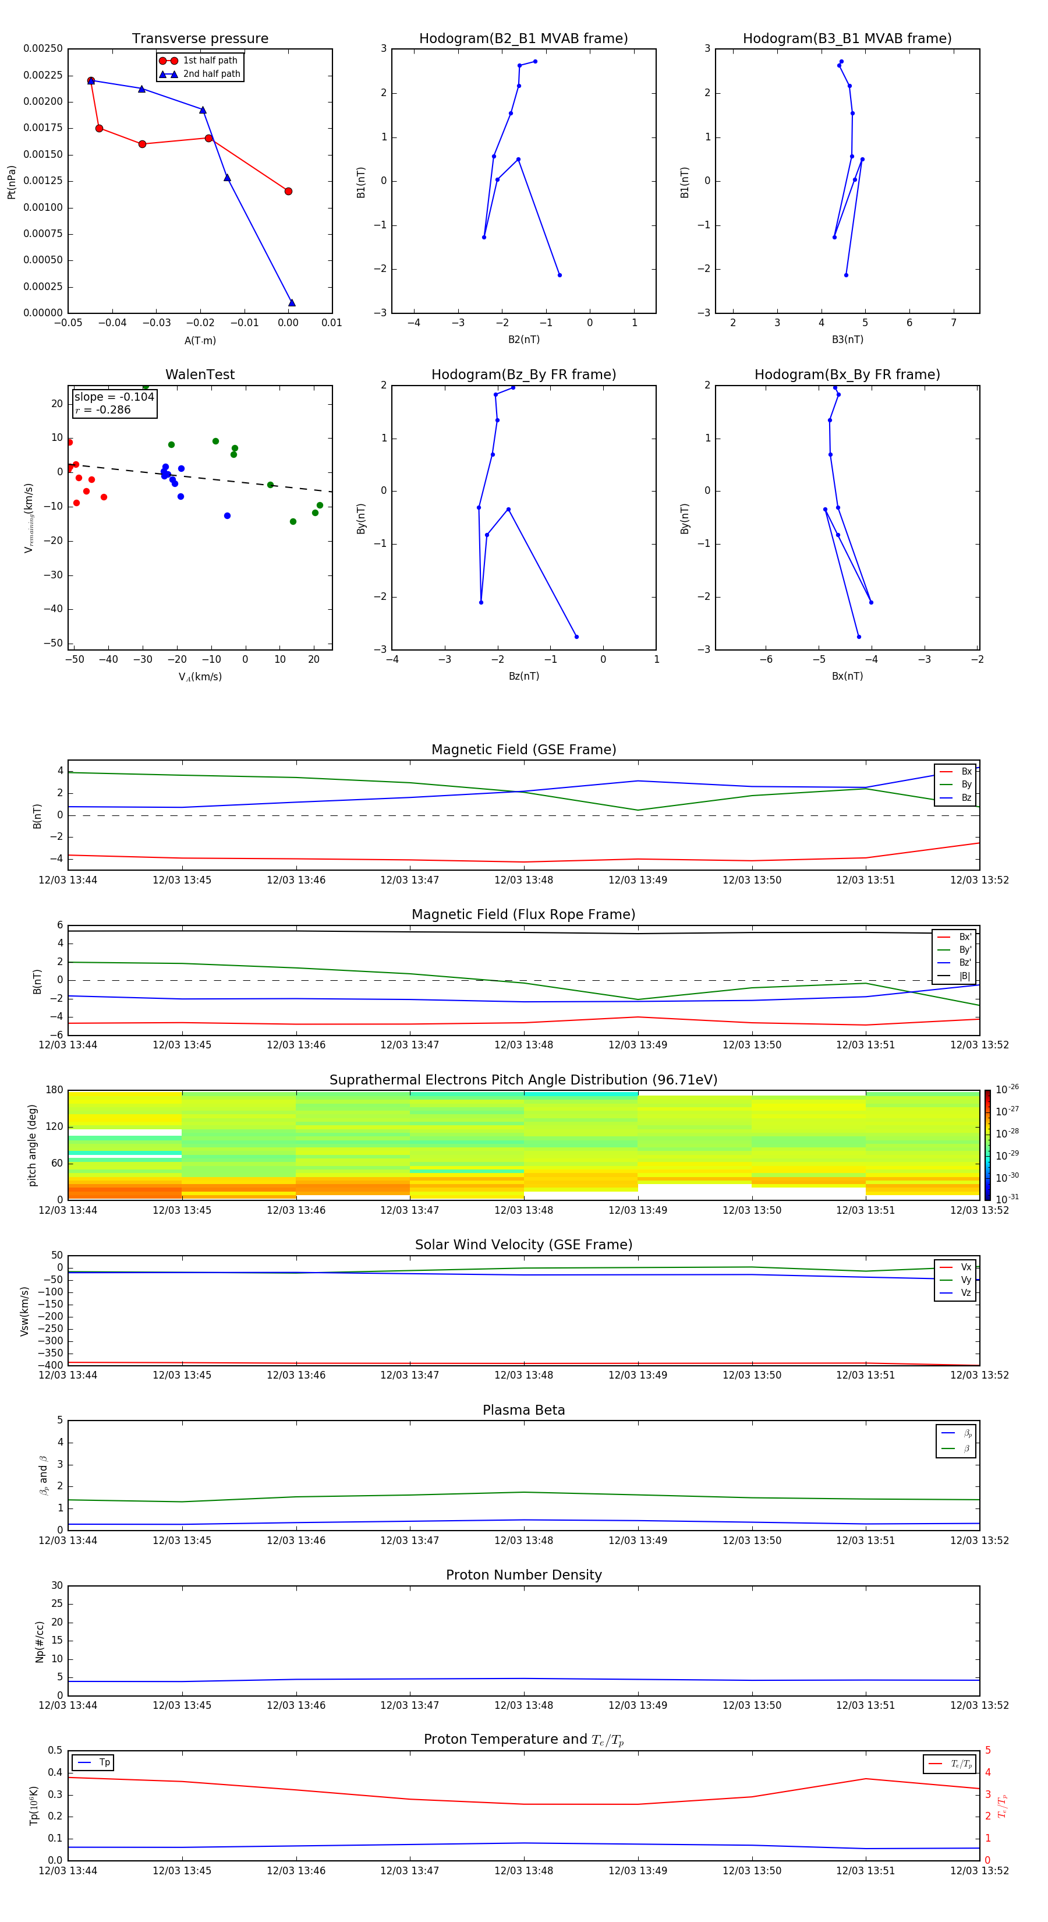The image size is (1048, 1922).
Task: Click the '0.00250' tick on Transverse pressure axis
Action: pos(43,48)
